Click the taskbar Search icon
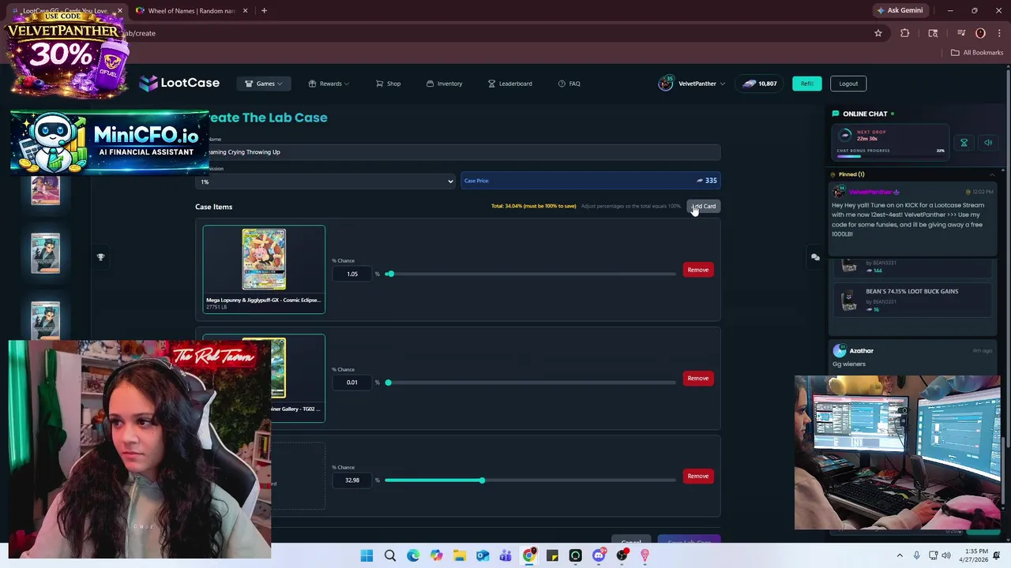The image size is (1011, 568). tap(389, 556)
